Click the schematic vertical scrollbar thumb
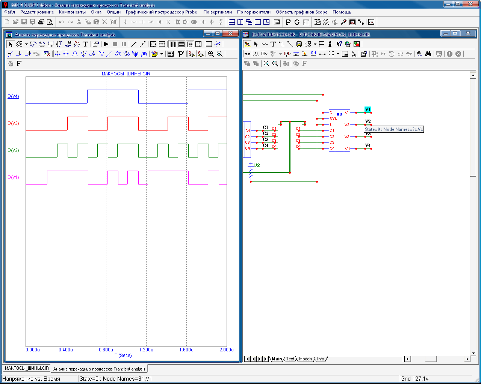Image resolution: width=481 pixels, height=384 pixels. point(473,127)
